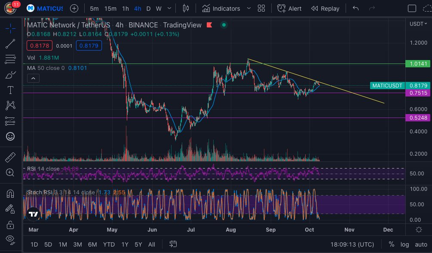Set the date range to 6M
This screenshot has width=432, height=253.
[92, 244]
